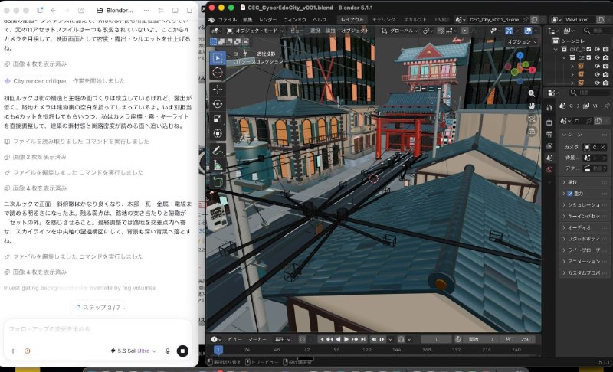Click the viewport pan hand icon

tap(532, 106)
